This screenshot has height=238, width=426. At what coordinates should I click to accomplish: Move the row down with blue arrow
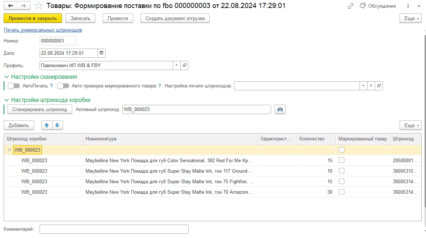(57, 125)
